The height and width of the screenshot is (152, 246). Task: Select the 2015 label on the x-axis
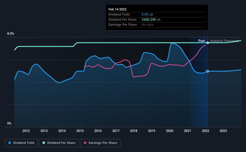click(80, 131)
